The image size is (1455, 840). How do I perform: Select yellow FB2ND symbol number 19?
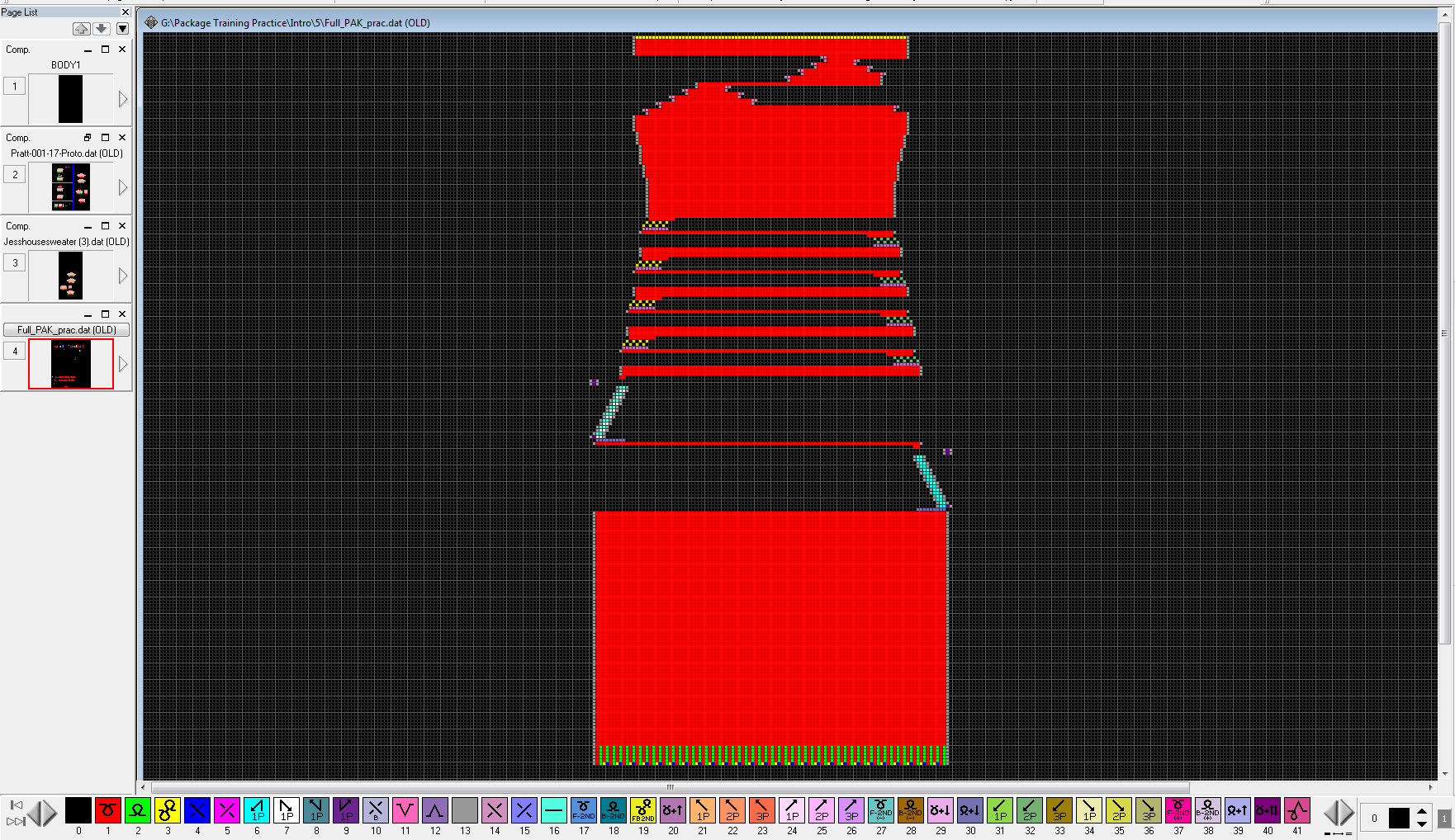pos(643,811)
